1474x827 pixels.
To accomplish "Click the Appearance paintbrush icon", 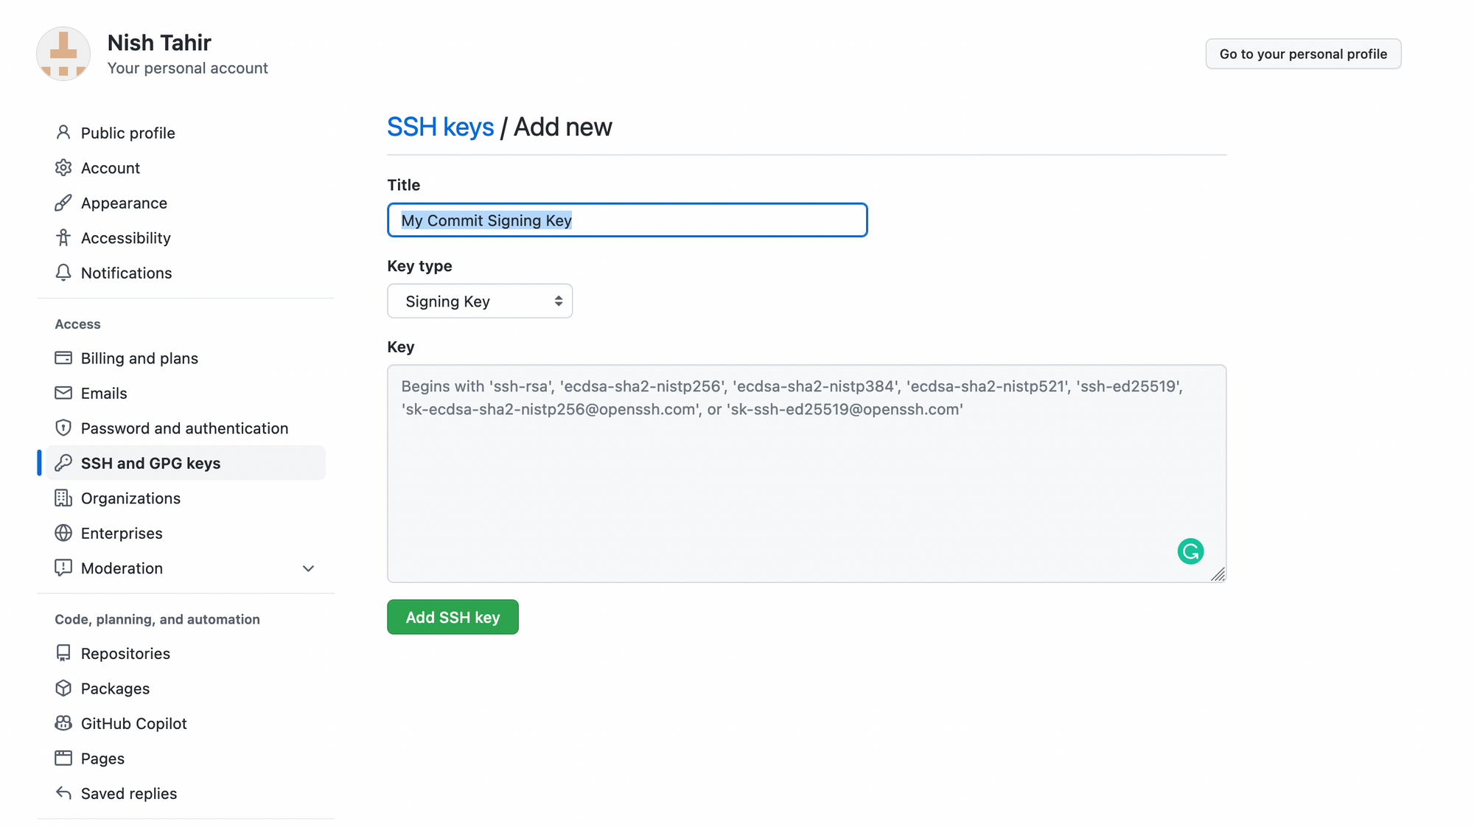I will point(63,203).
